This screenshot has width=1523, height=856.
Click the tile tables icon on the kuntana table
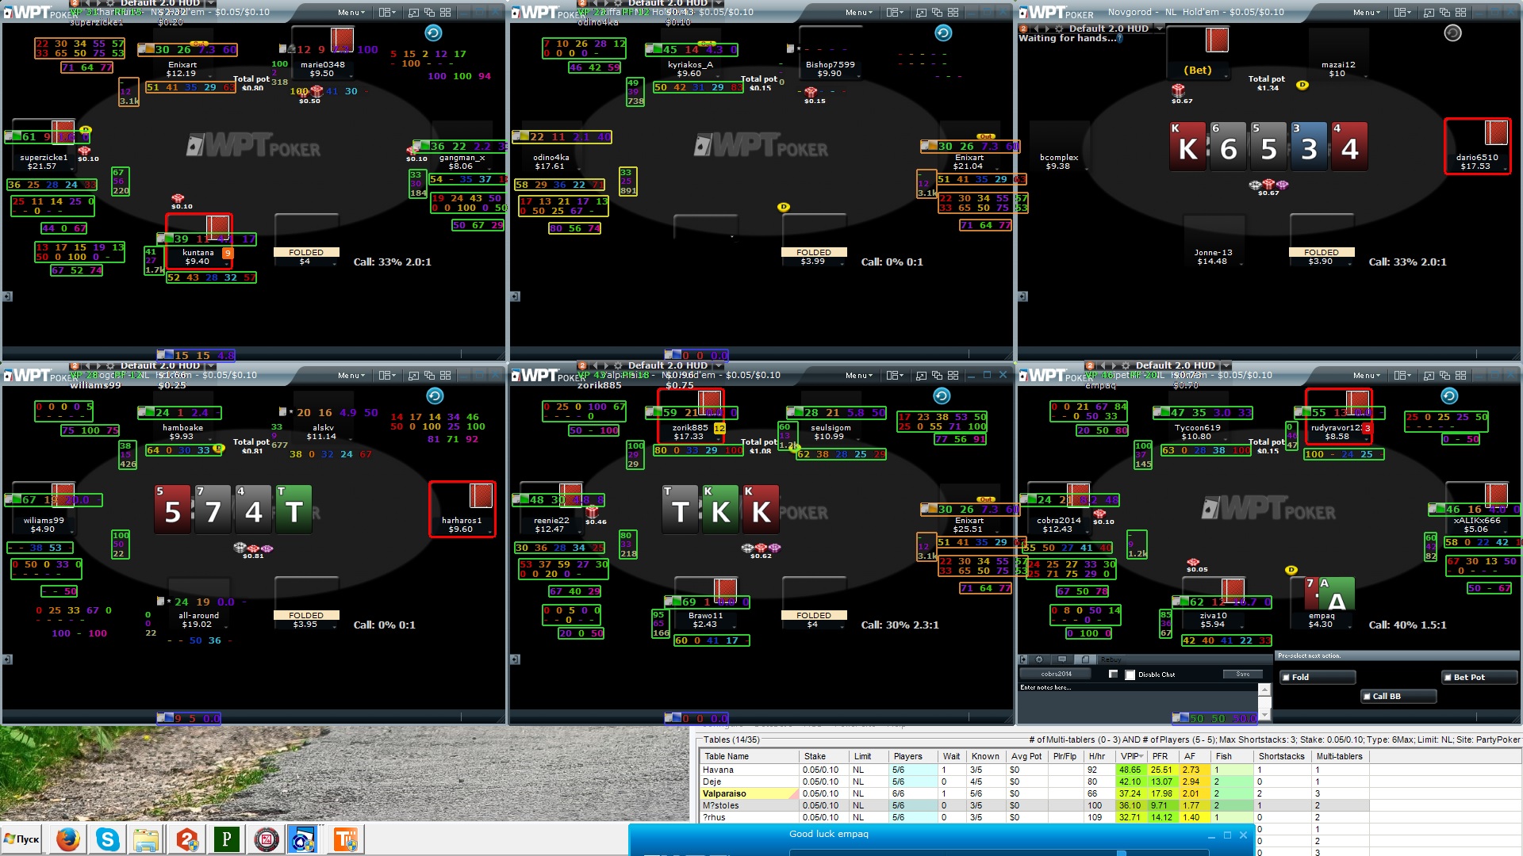(445, 13)
